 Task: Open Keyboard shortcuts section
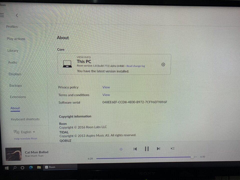point(25,119)
